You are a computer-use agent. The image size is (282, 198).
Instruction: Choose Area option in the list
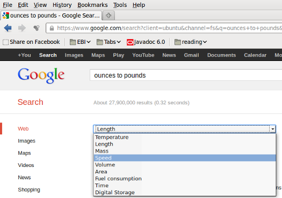pyautogui.click(x=185, y=172)
